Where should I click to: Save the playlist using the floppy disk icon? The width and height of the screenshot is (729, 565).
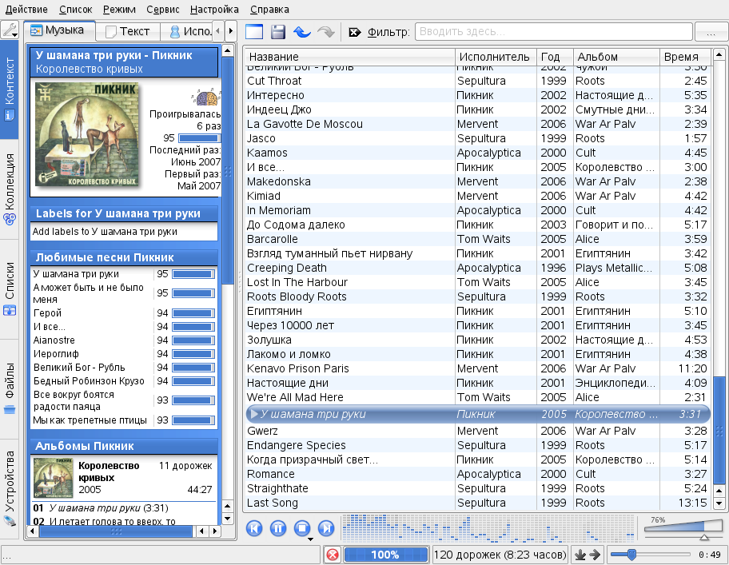278,32
